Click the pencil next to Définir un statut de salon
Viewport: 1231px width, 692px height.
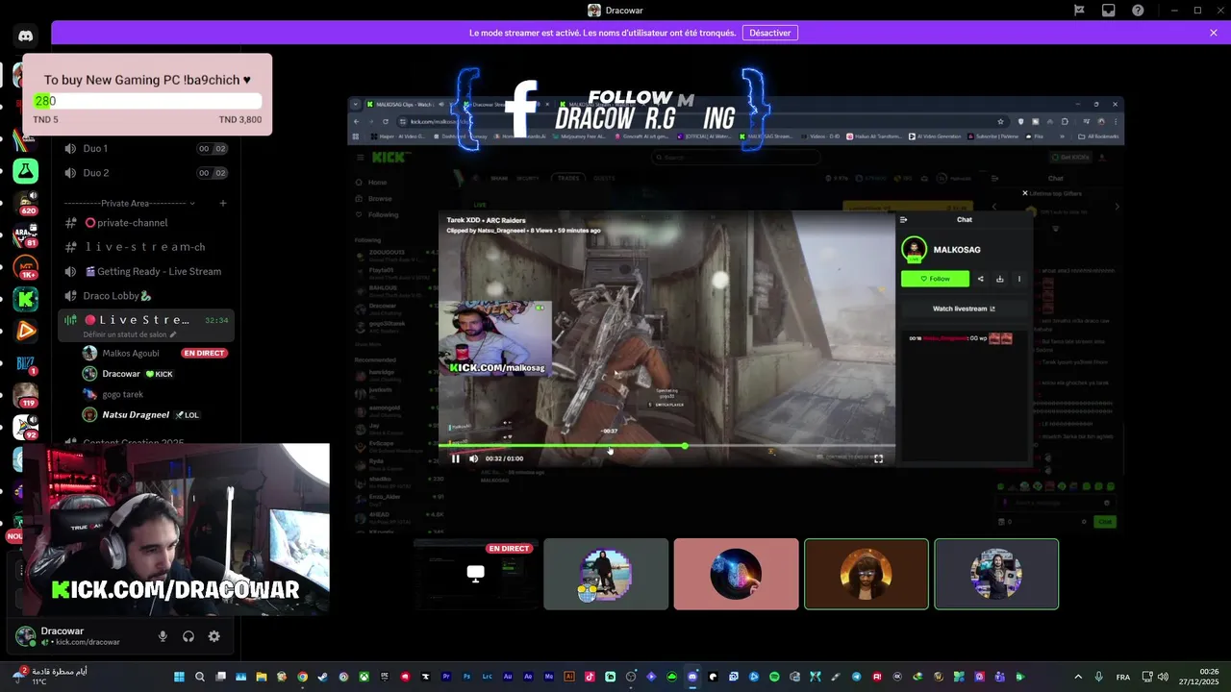(173, 334)
